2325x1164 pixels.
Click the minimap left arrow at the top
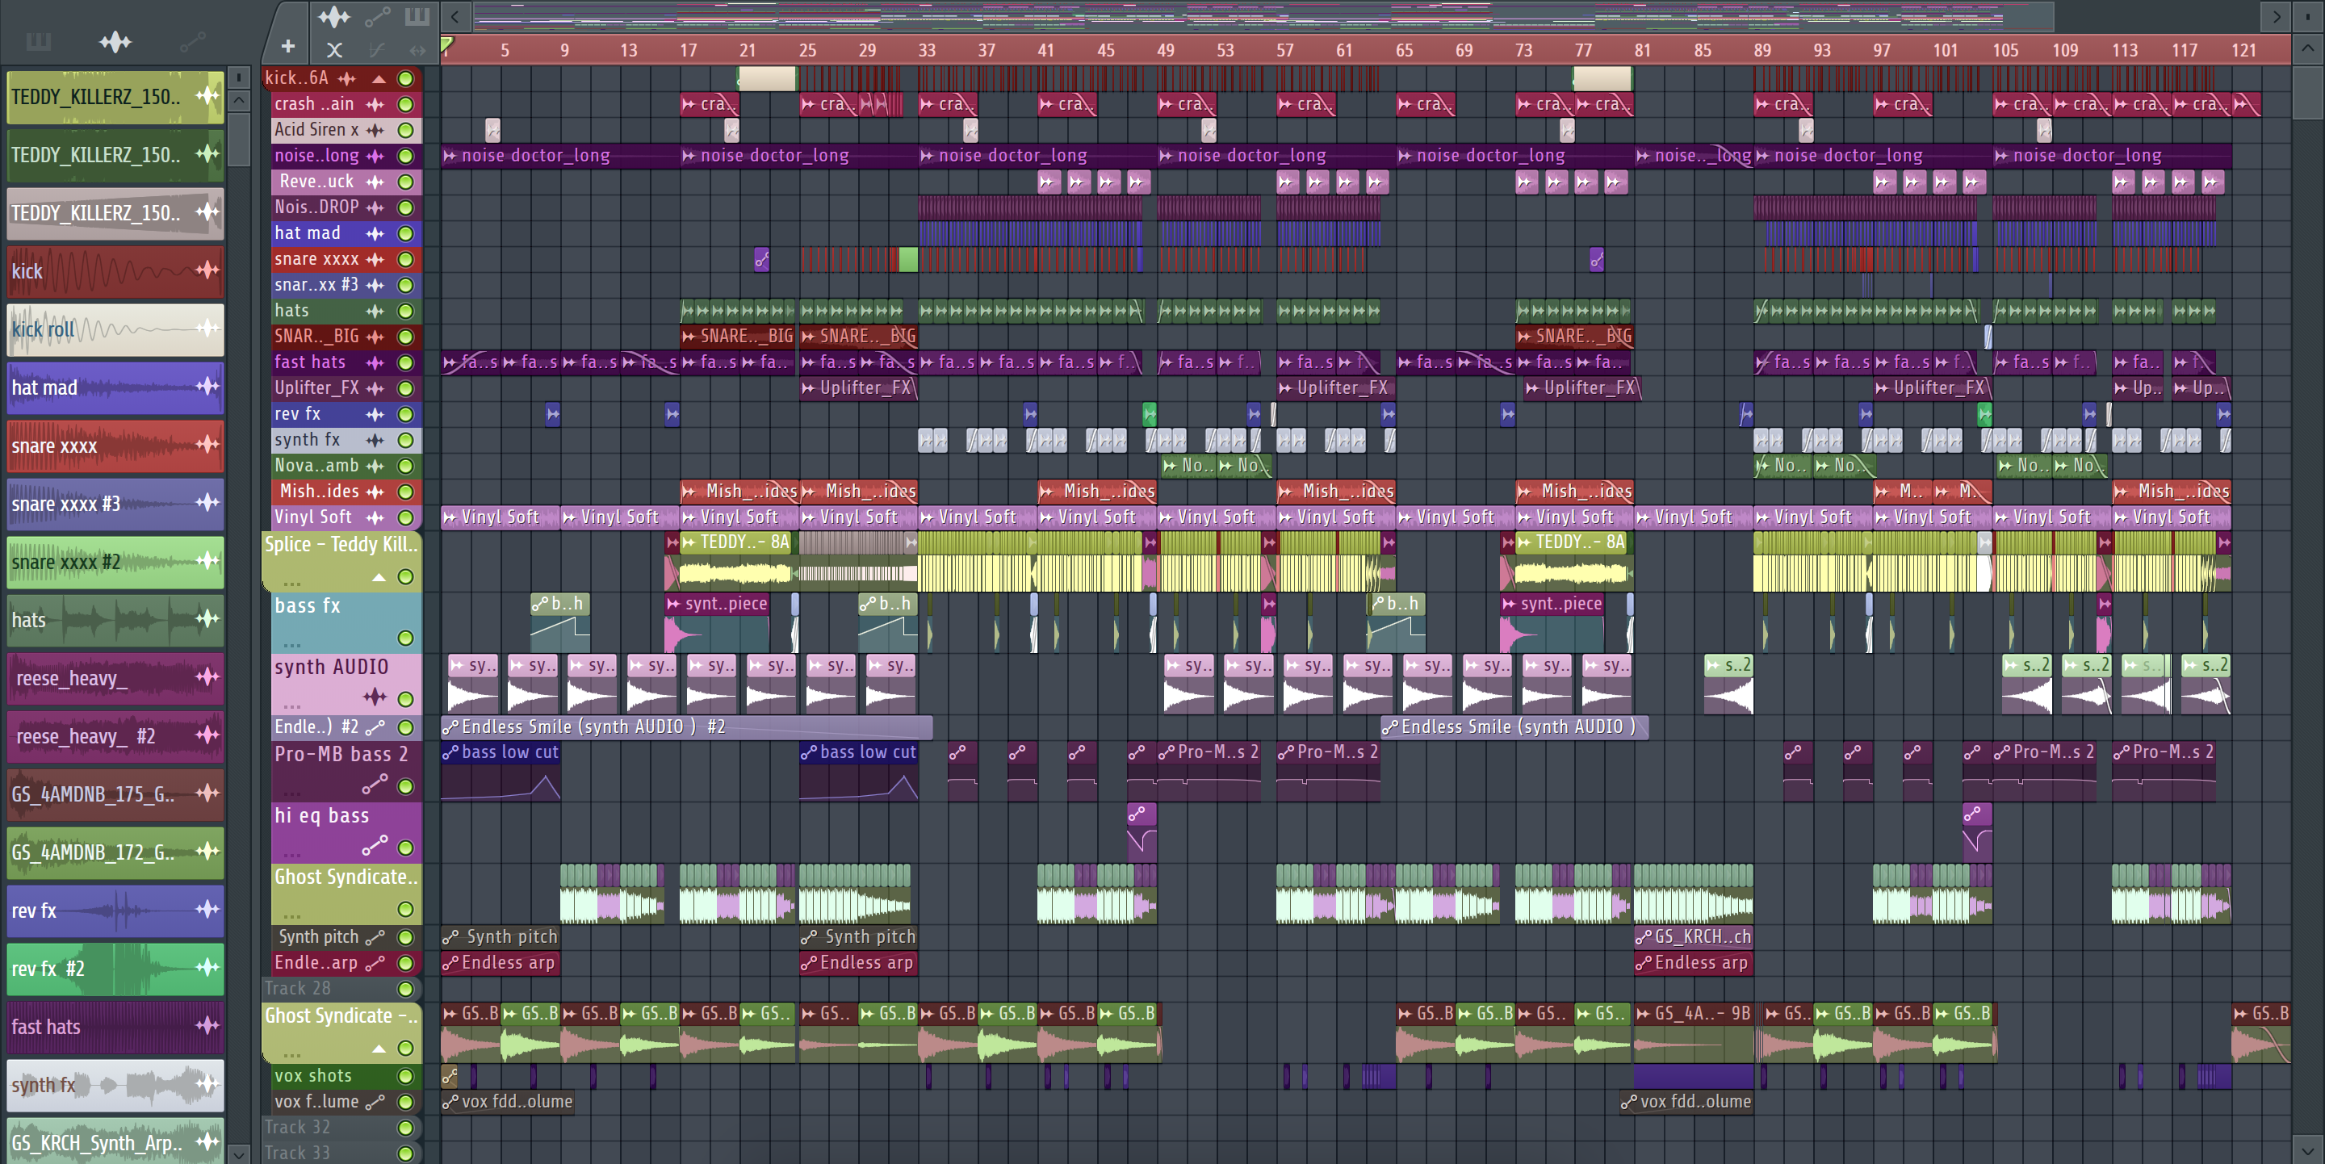[455, 15]
